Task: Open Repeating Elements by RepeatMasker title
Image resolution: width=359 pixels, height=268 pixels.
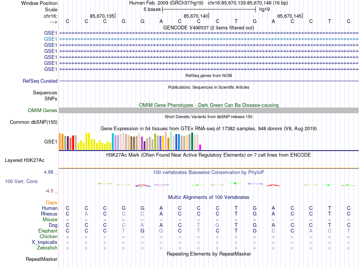Action: click(209, 254)
